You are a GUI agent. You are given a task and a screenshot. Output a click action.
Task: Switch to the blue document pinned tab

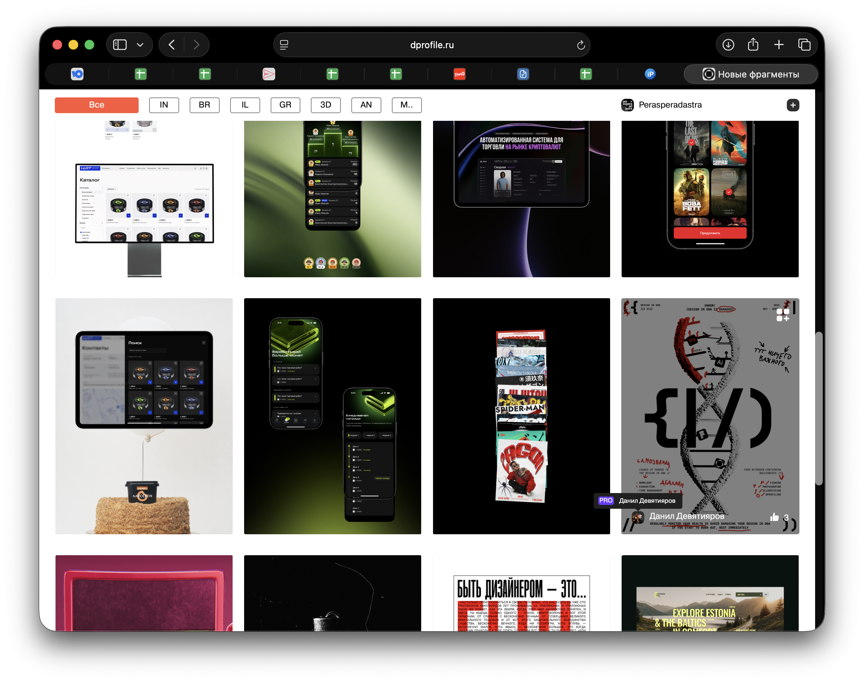(x=523, y=74)
